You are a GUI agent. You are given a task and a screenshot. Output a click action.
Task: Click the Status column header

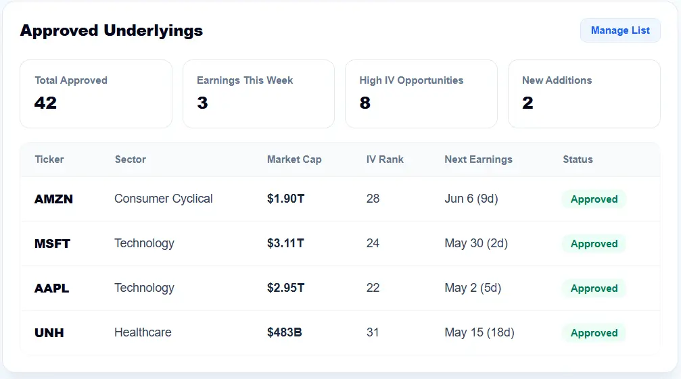[578, 159]
